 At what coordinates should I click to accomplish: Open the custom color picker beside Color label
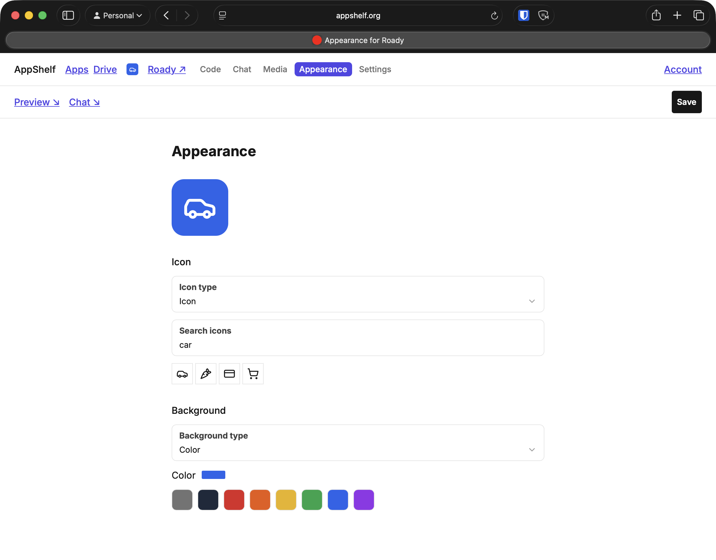click(x=213, y=475)
